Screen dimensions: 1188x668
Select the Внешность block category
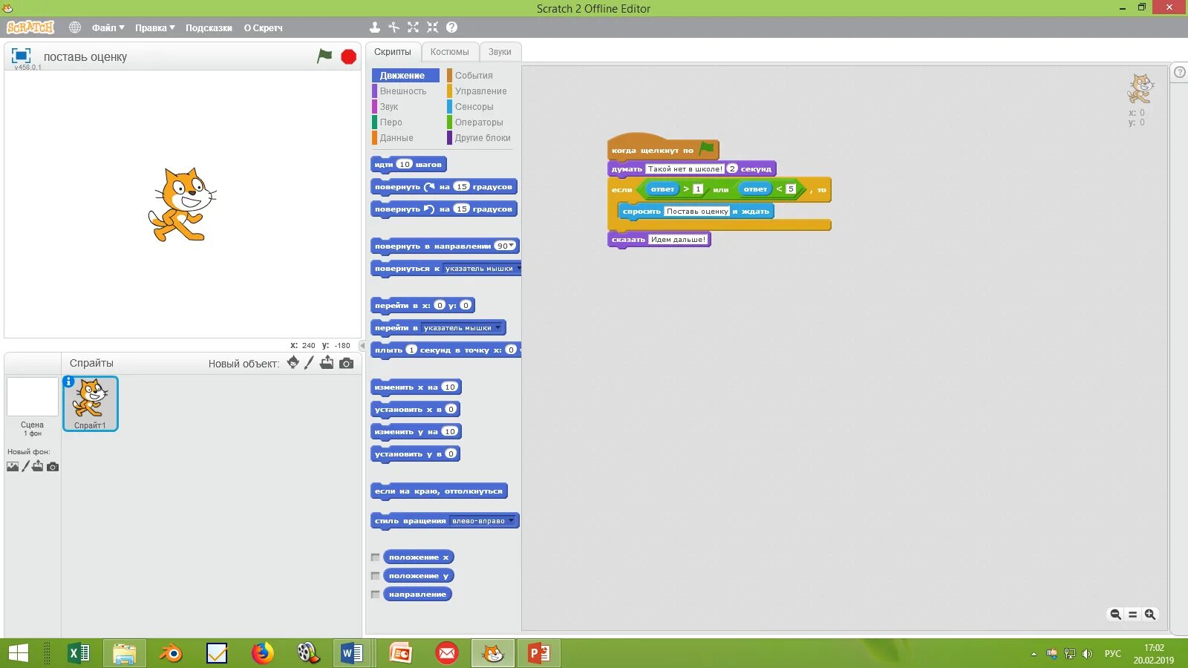pyautogui.click(x=405, y=91)
